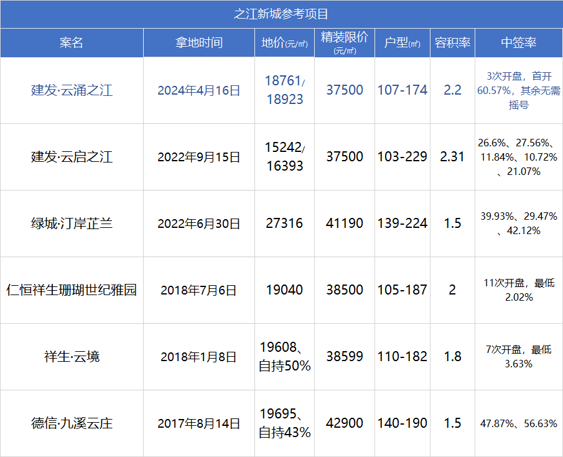Click price cap 42900
The width and height of the screenshot is (563, 457).
[x=345, y=423]
